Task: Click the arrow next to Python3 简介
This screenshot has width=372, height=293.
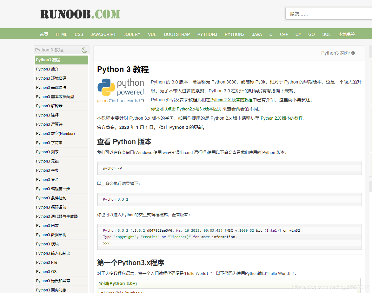Action: (x=353, y=53)
